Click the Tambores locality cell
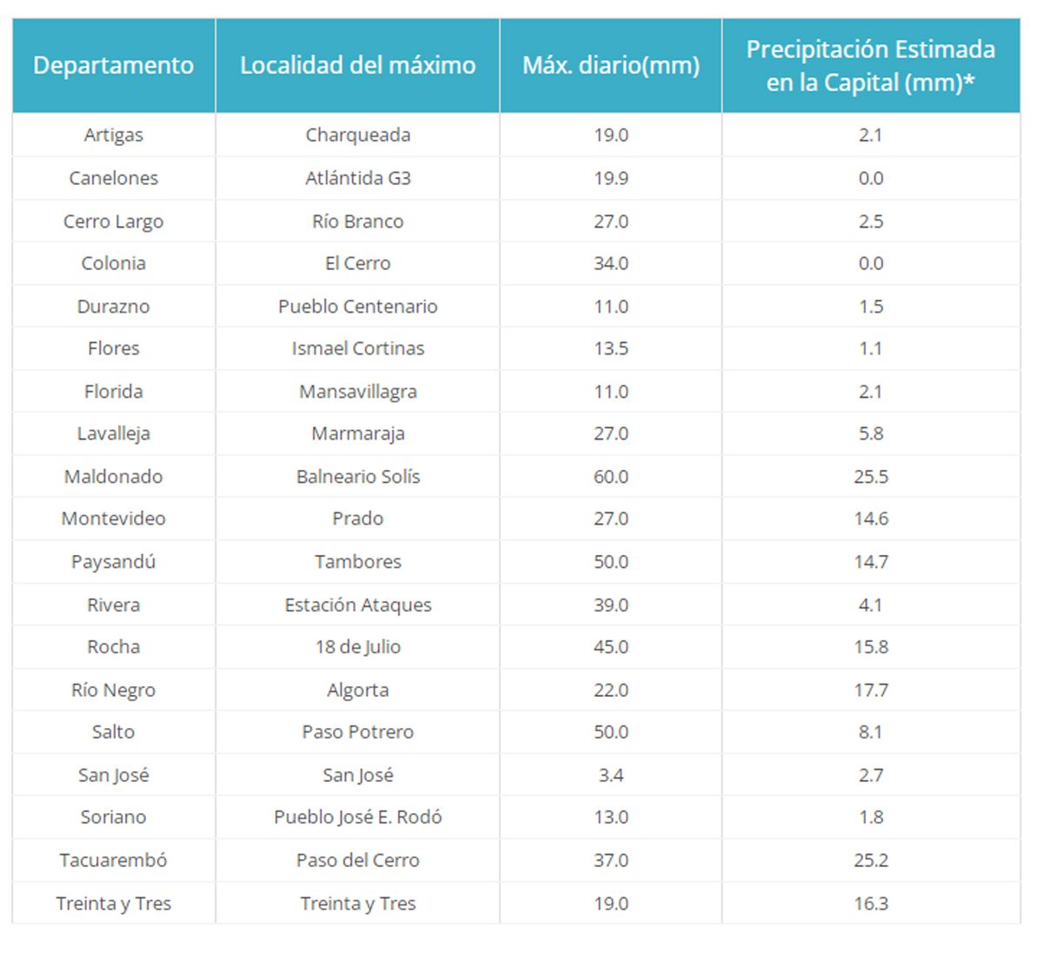Image resolution: width=1043 pixels, height=959 pixels. point(357,562)
